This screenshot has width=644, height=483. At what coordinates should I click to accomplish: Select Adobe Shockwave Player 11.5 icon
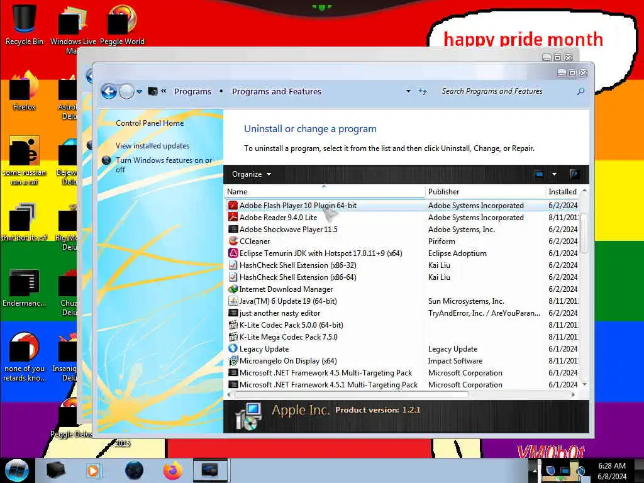233,229
